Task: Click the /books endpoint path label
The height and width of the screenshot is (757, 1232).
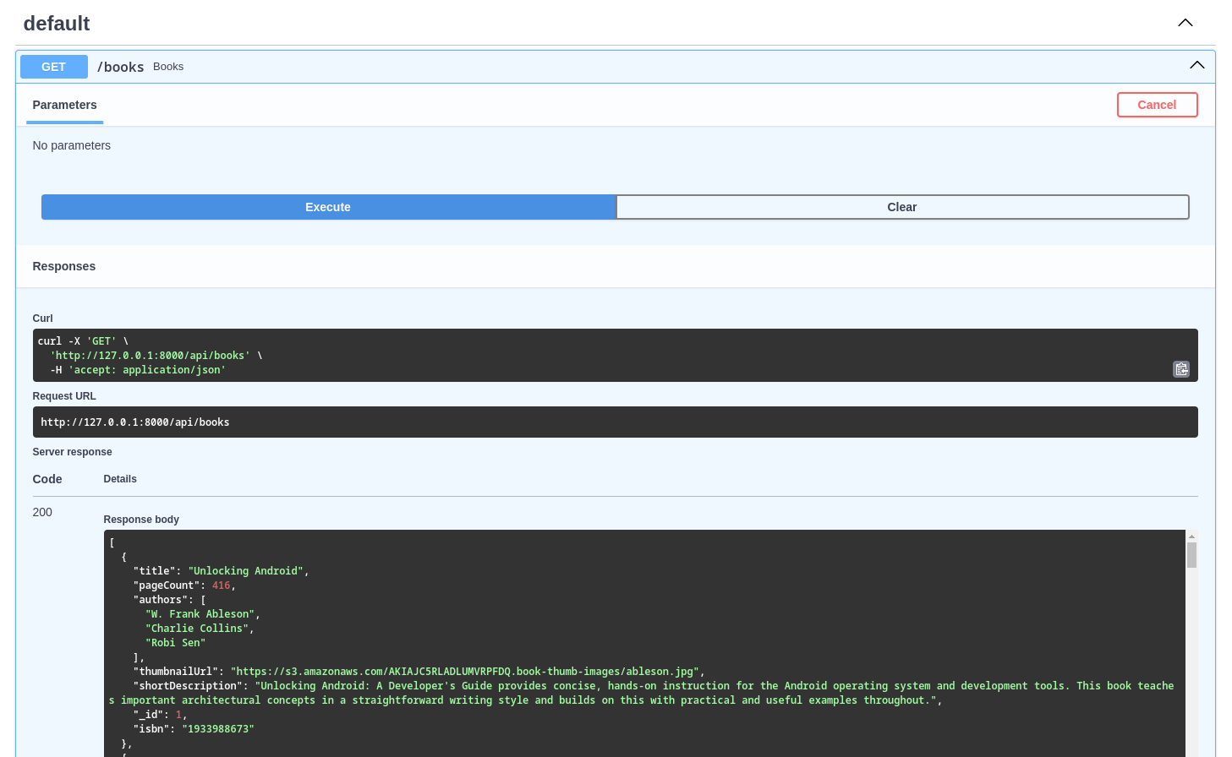Action: 120,67
